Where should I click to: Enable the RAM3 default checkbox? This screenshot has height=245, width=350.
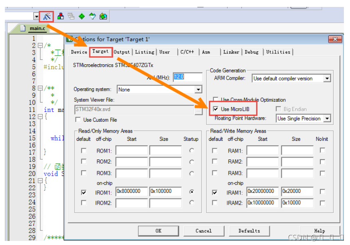[x=215, y=173]
